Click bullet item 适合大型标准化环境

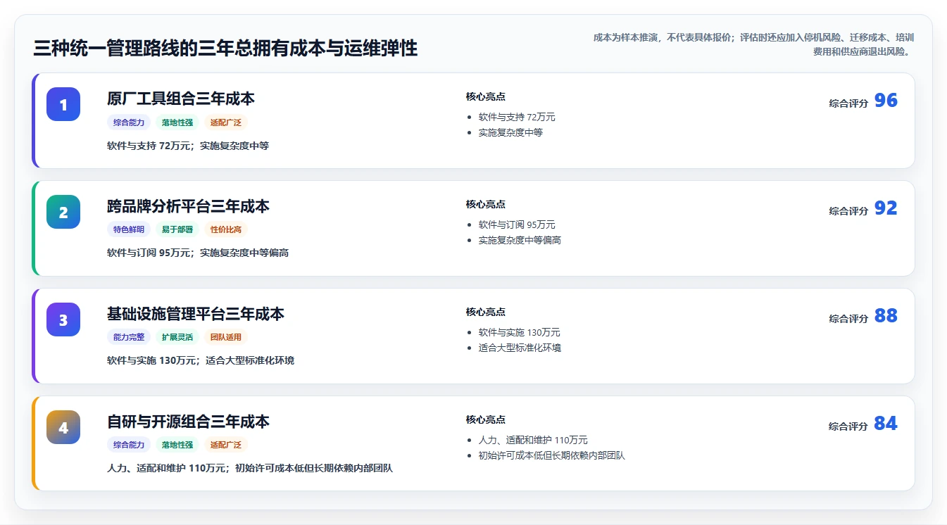(x=520, y=348)
